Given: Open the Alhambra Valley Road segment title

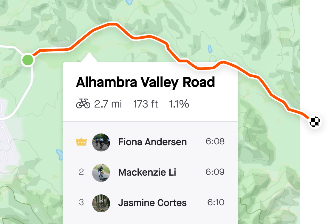Looking at the screenshot, I should pyautogui.click(x=145, y=82).
